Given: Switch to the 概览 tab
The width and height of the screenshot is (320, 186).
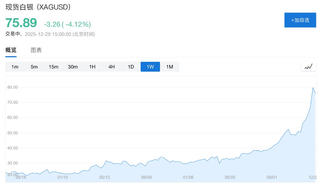Looking at the screenshot, I should (x=11, y=50).
